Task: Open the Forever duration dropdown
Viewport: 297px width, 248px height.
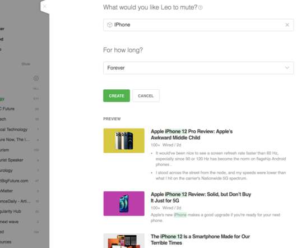Action: (198, 68)
